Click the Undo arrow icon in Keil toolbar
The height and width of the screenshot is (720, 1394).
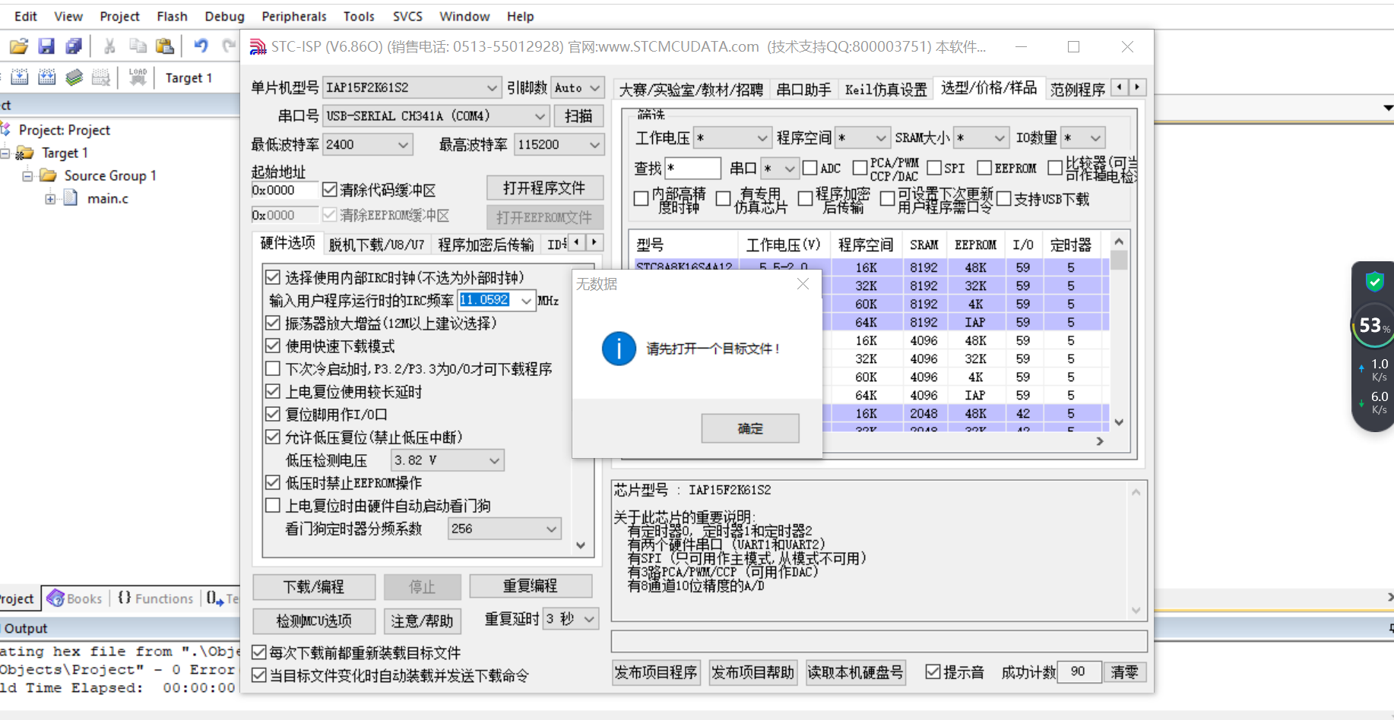pos(201,46)
